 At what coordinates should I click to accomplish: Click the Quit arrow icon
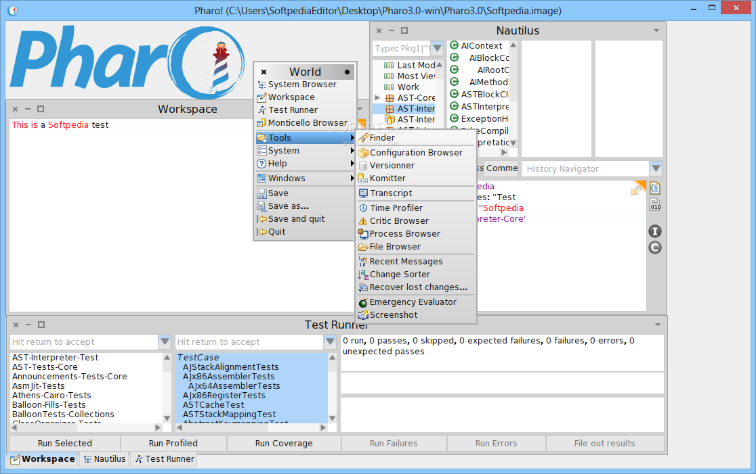(261, 232)
